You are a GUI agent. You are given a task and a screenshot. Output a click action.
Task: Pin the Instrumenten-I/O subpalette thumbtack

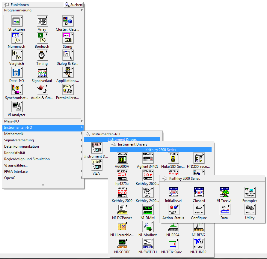coord(88,134)
